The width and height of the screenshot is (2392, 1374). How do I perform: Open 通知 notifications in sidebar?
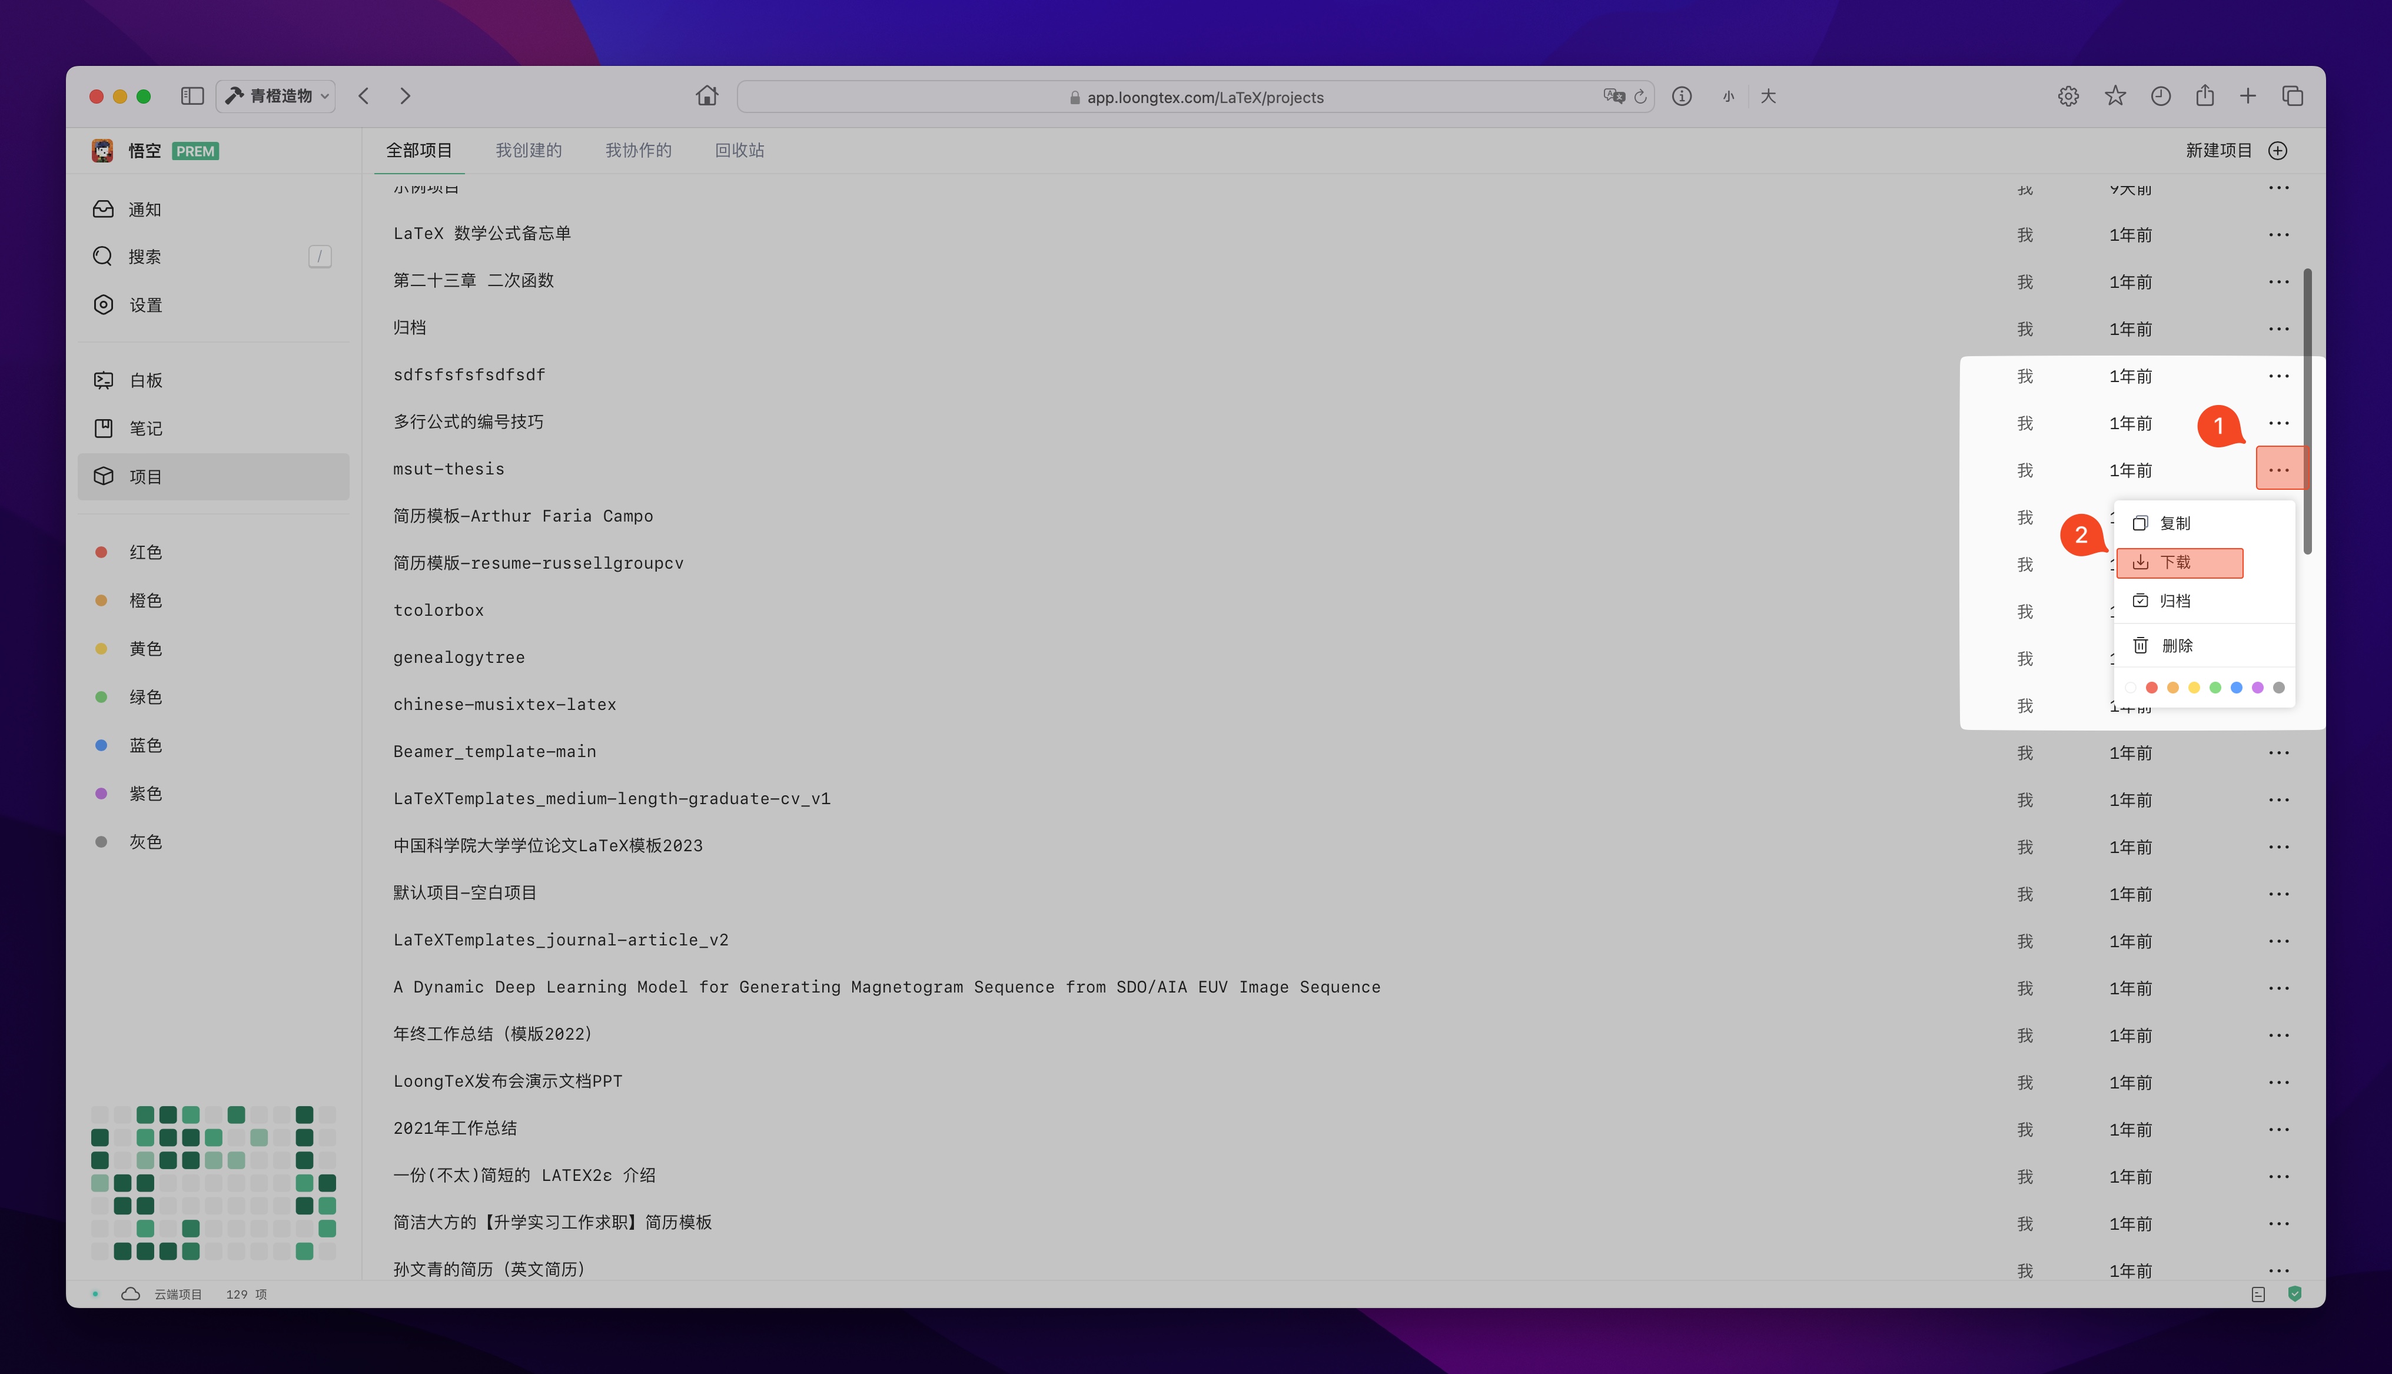pos(213,210)
